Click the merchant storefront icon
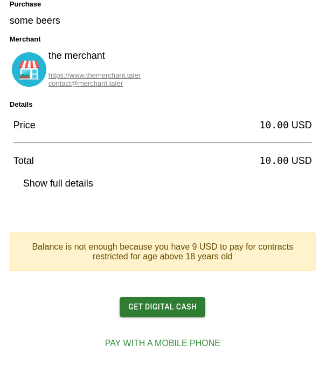The height and width of the screenshot is (365, 319). click(x=29, y=70)
